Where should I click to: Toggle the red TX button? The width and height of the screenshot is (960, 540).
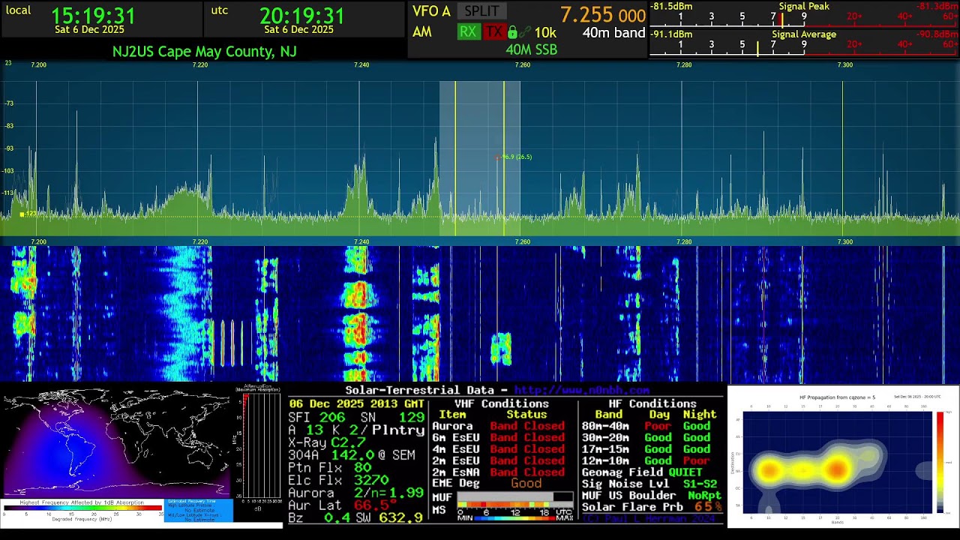(x=493, y=32)
